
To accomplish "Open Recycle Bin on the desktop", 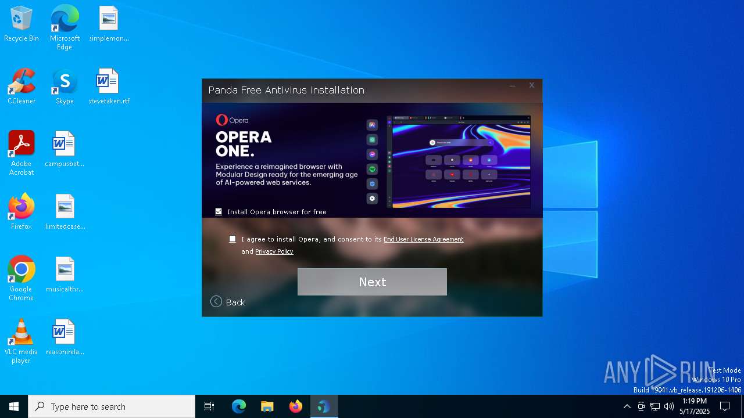I will 22,24.
